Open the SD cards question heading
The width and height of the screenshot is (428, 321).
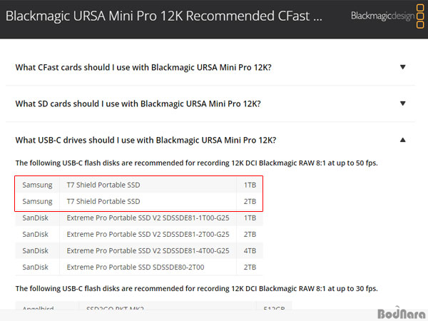pyautogui.click(x=138, y=104)
